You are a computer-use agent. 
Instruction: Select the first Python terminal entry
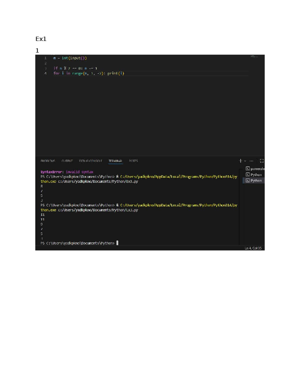click(x=254, y=175)
